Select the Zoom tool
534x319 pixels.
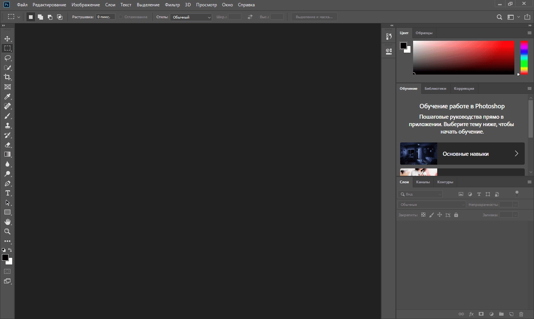point(7,231)
